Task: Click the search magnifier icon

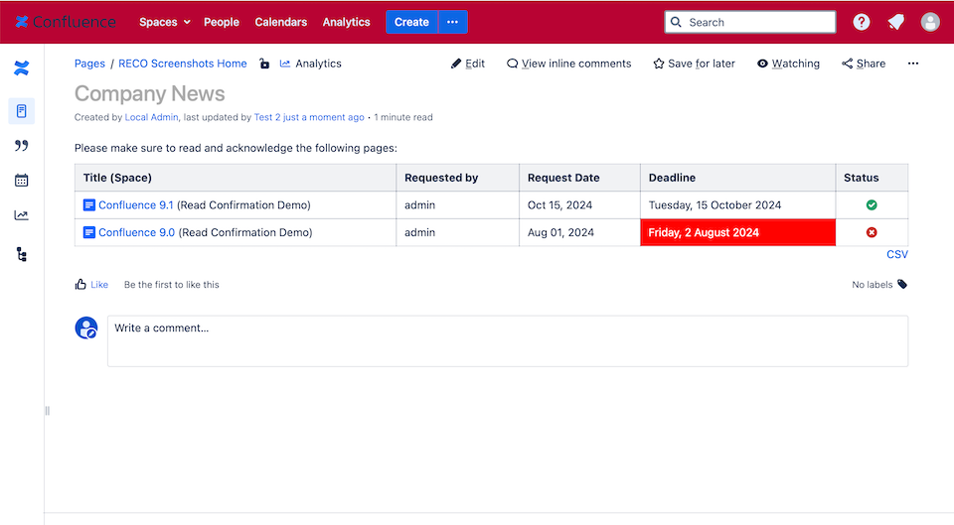Action: [676, 22]
